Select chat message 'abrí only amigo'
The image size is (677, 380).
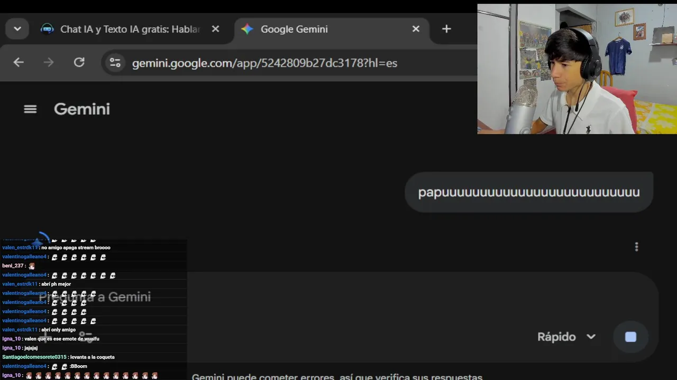coord(58,330)
